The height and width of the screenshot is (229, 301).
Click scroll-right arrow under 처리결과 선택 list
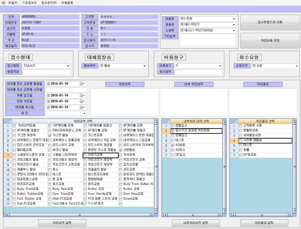click(x=291, y=215)
